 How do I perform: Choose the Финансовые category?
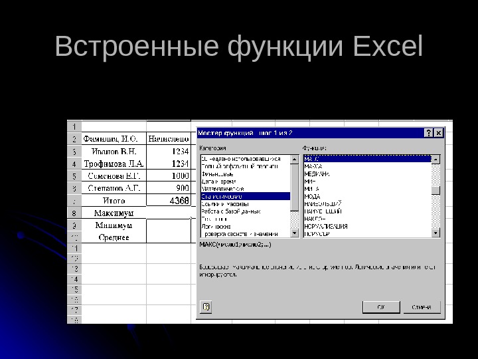coord(246,174)
